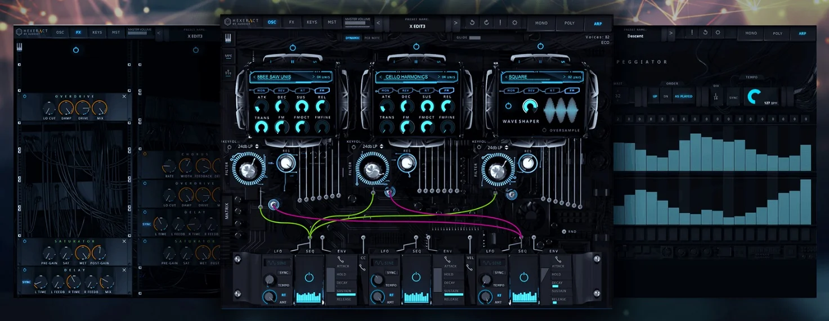Click FMFINE knob on CELLO HARMONICS oscillator
The image size is (829, 321).
447,127
